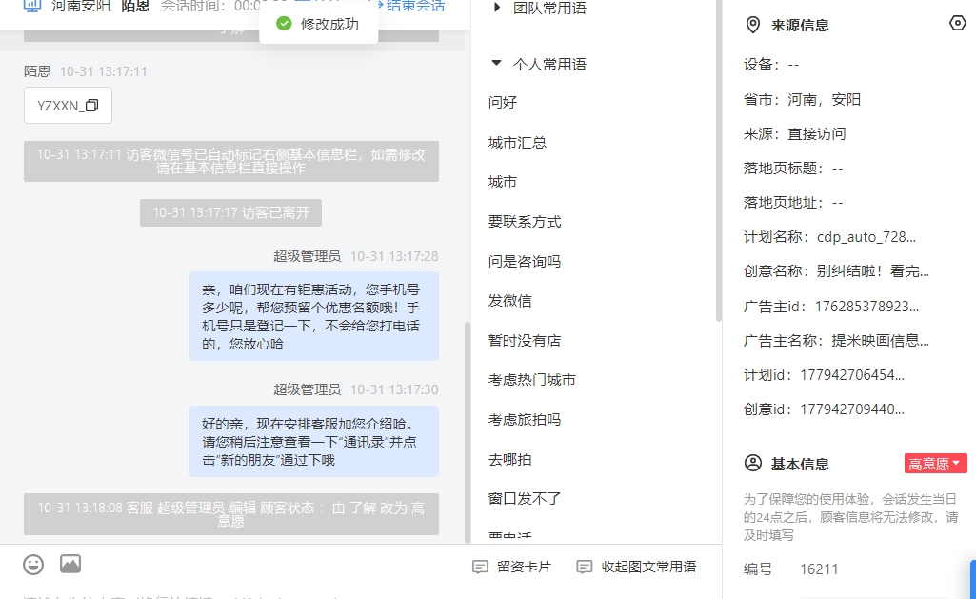This screenshot has height=599, width=976.
Task: Select the 城市 quick phrase
Action: 503,182
